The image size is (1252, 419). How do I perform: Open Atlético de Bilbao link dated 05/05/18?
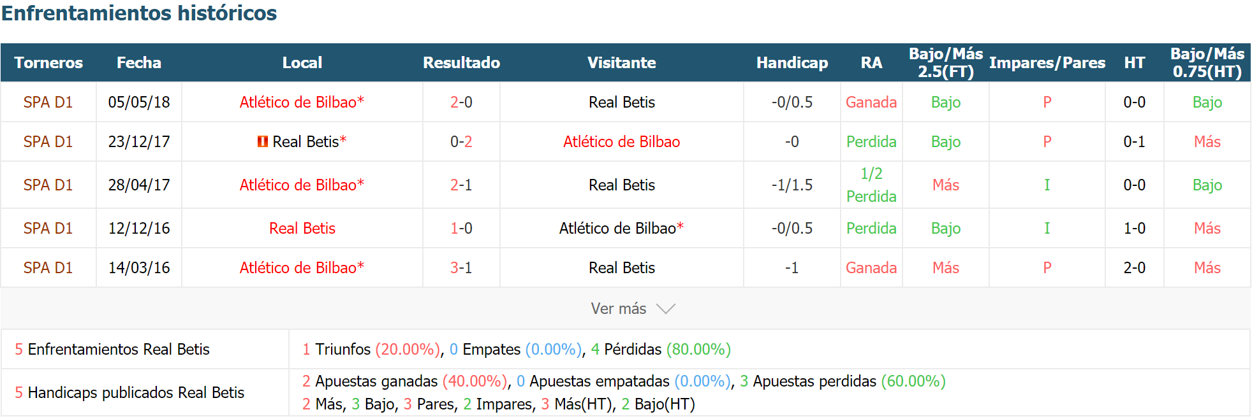[x=302, y=102]
